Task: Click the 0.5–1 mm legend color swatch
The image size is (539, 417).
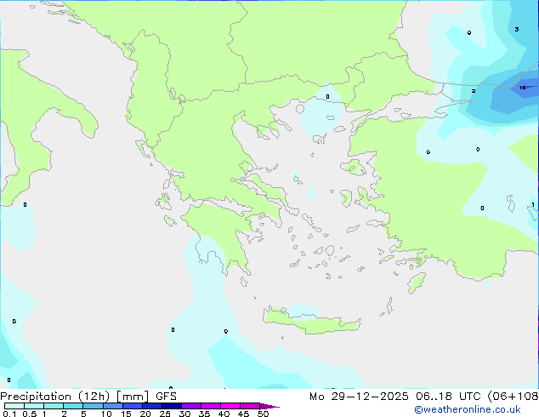Action: [34, 406]
